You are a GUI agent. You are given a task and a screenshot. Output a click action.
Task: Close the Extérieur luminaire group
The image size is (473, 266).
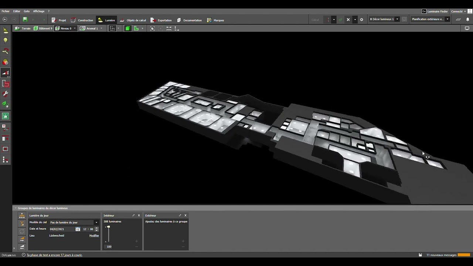186,215
